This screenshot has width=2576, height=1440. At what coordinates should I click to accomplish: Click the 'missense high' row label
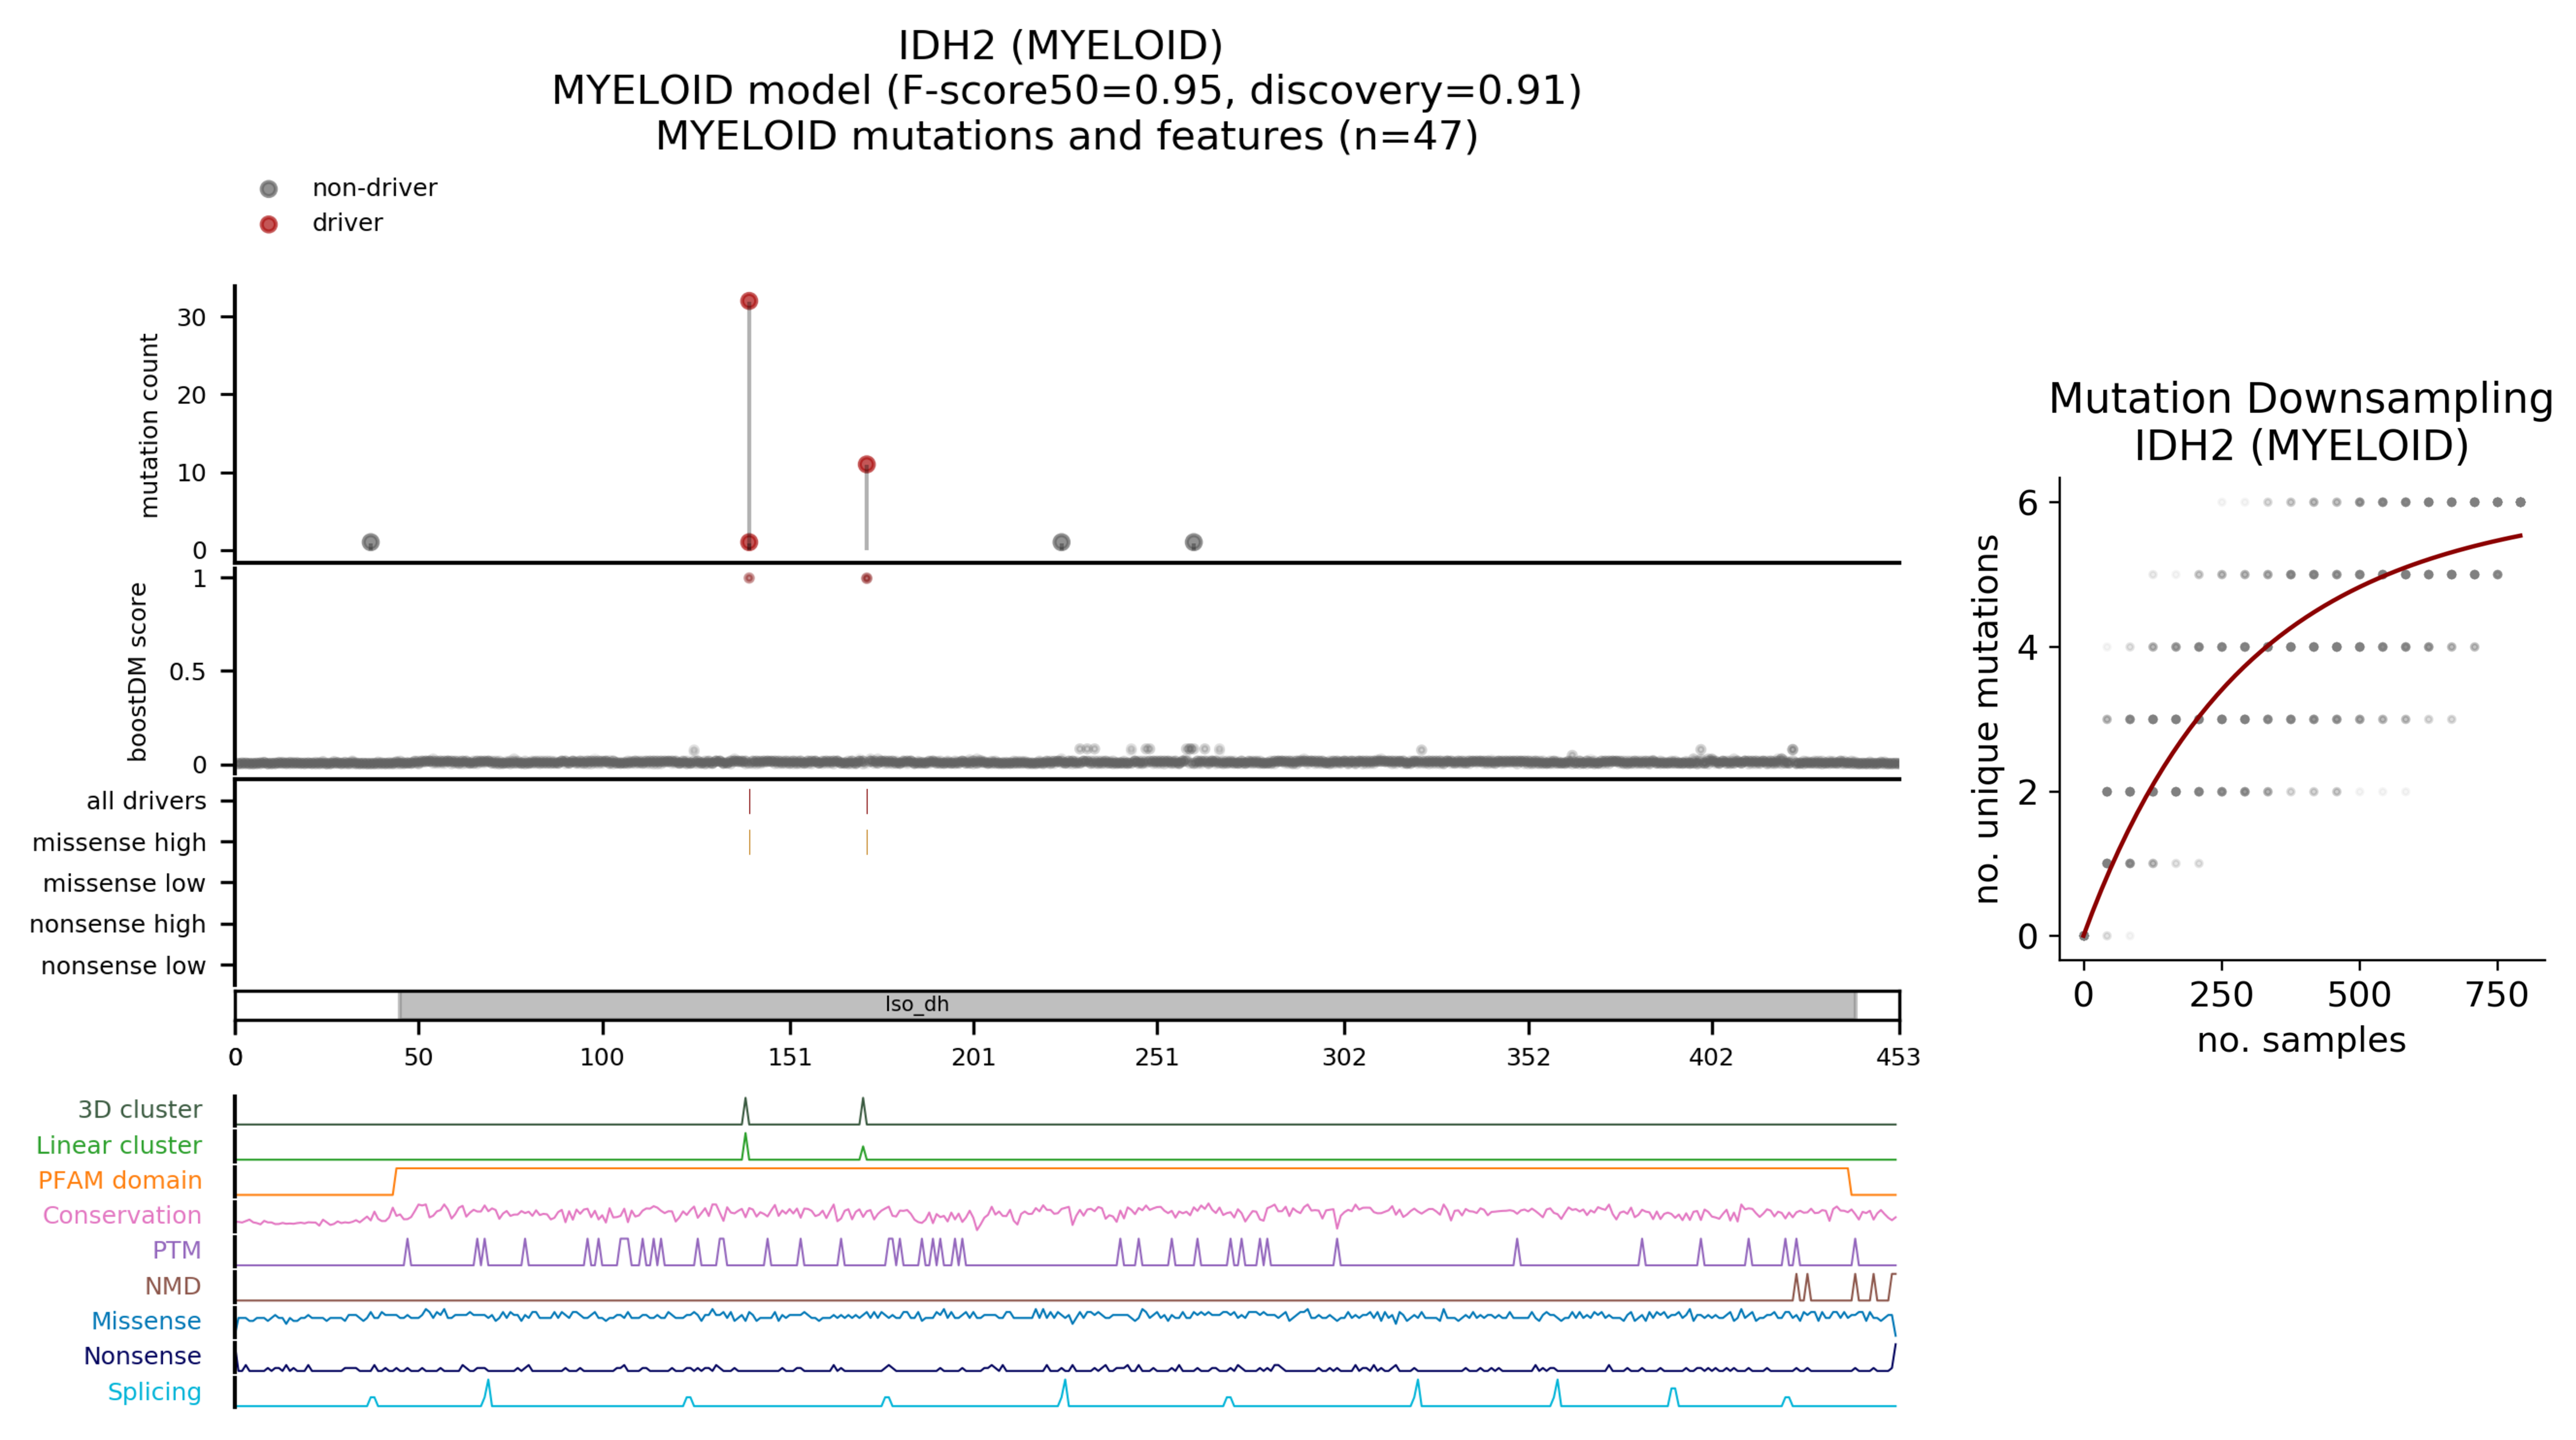pos(119,842)
